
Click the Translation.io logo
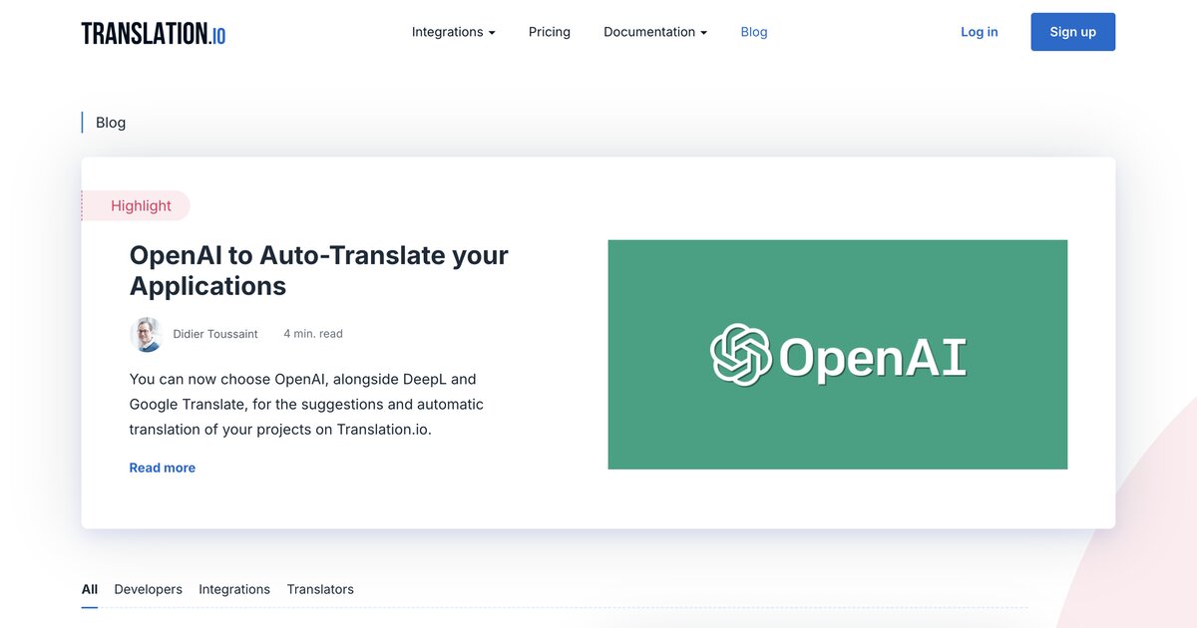pos(152,31)
